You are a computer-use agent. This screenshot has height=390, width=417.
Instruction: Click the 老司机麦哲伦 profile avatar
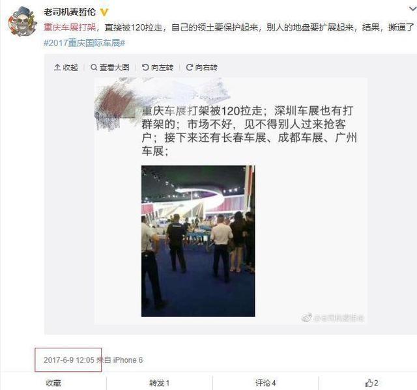tap(22, 21)
